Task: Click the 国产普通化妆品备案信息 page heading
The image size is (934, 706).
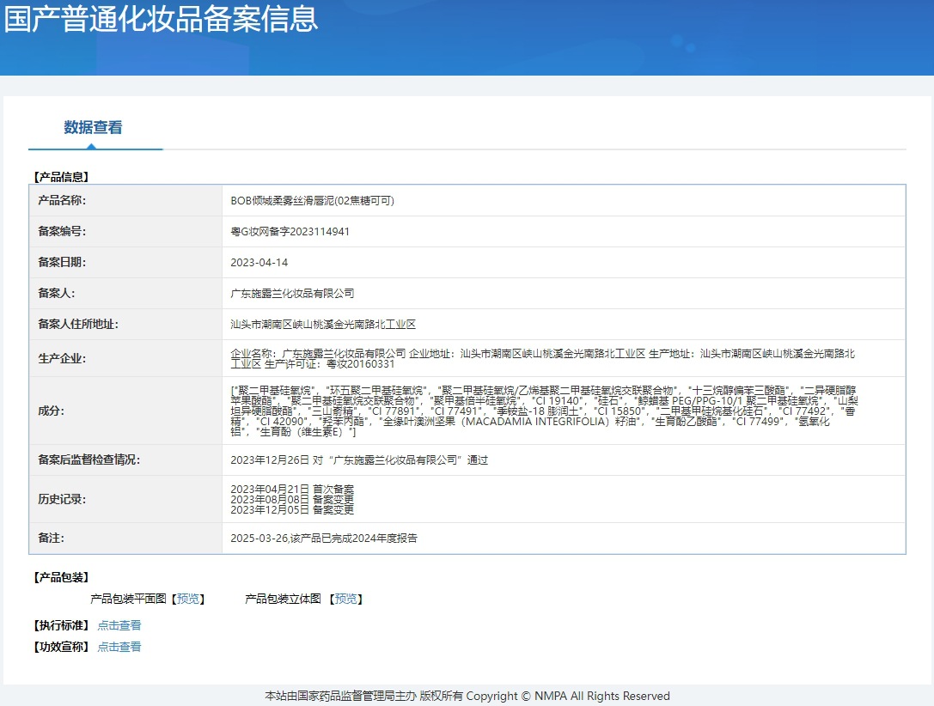Action: 161,19
